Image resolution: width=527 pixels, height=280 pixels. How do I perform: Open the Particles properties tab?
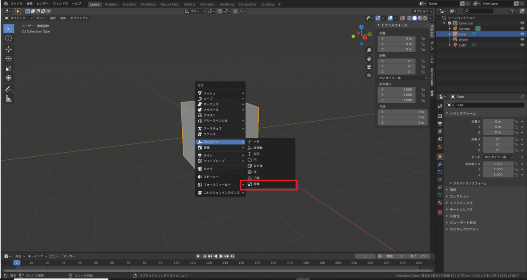tap(440, 172)
